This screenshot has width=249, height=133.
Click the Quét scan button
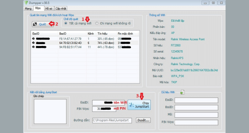43,24
